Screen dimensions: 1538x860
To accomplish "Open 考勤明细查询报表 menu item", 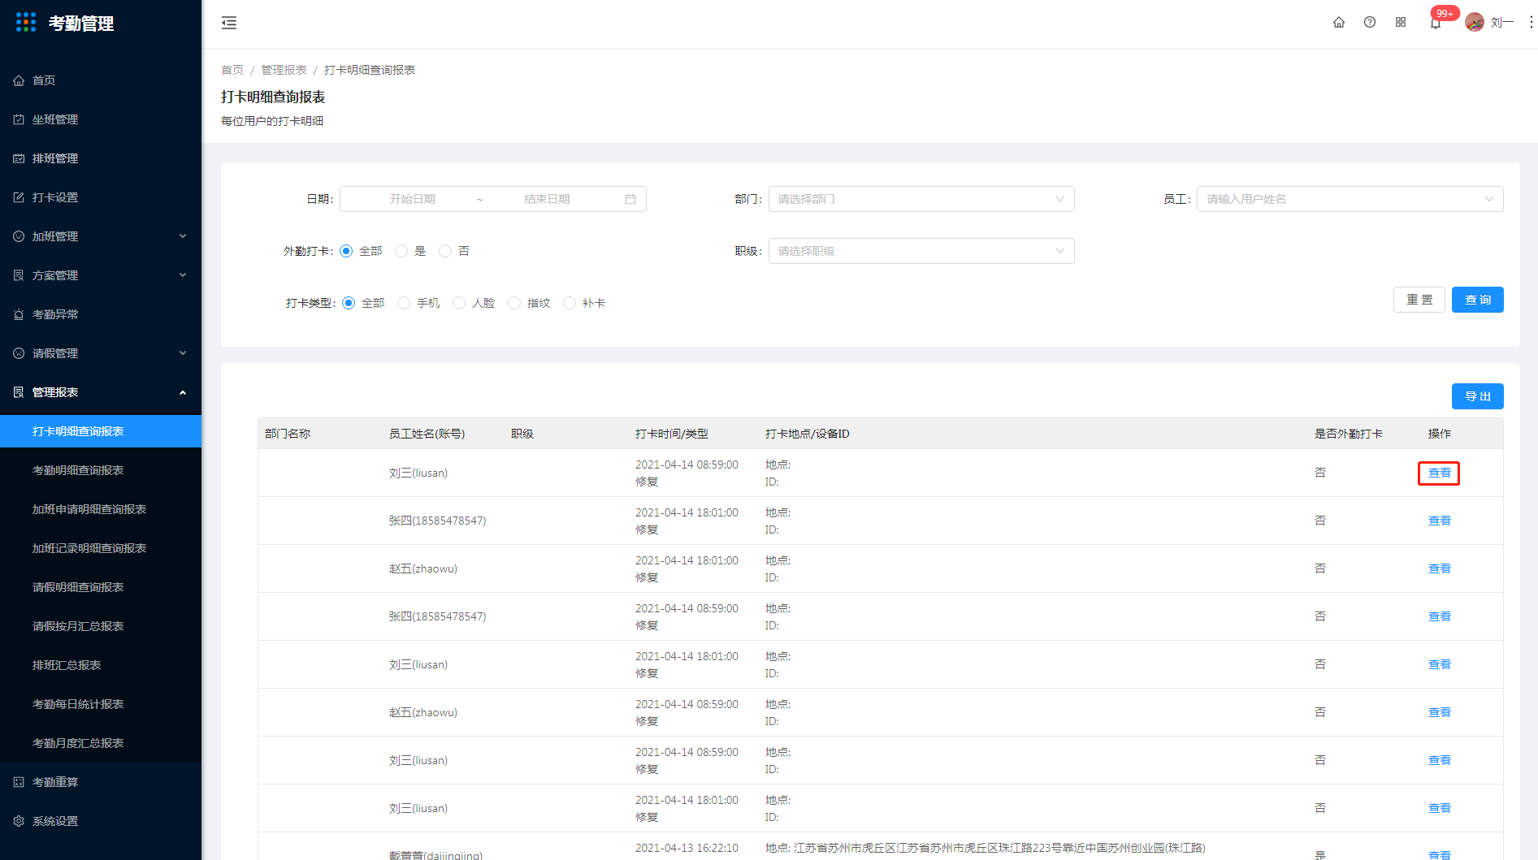I will coord(101,470).
